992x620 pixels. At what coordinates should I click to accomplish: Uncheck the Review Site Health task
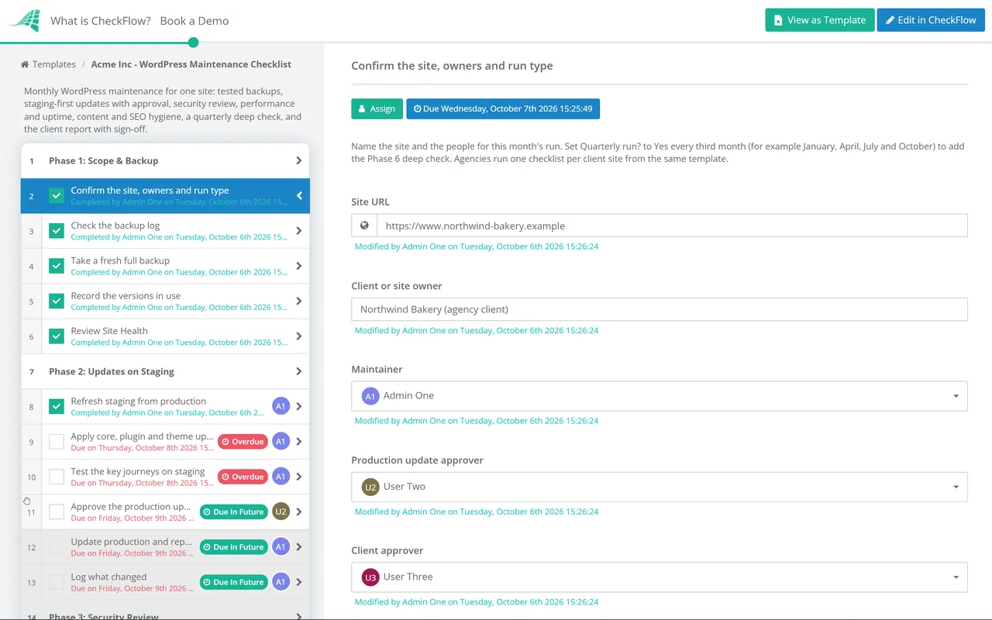[57, 336]
